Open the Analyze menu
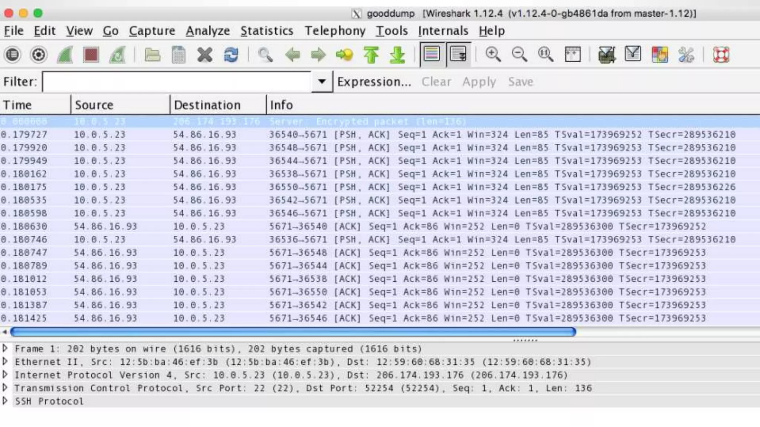Viewport: 760px width, 427px height. click(x=208, y=31)
